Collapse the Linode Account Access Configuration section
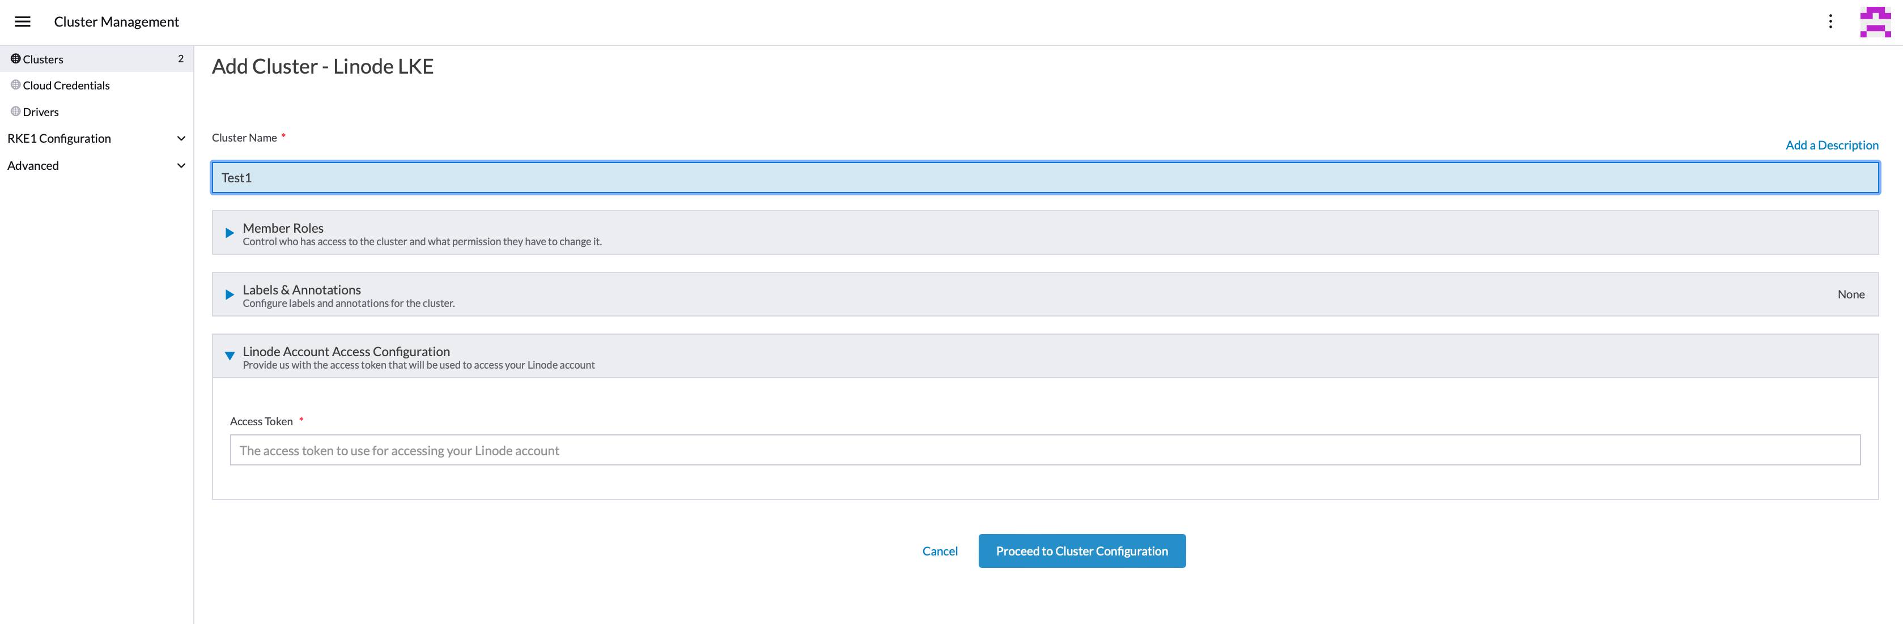Image resolution: width=1903 pixels, height=624 pixels. coord(229,355)
